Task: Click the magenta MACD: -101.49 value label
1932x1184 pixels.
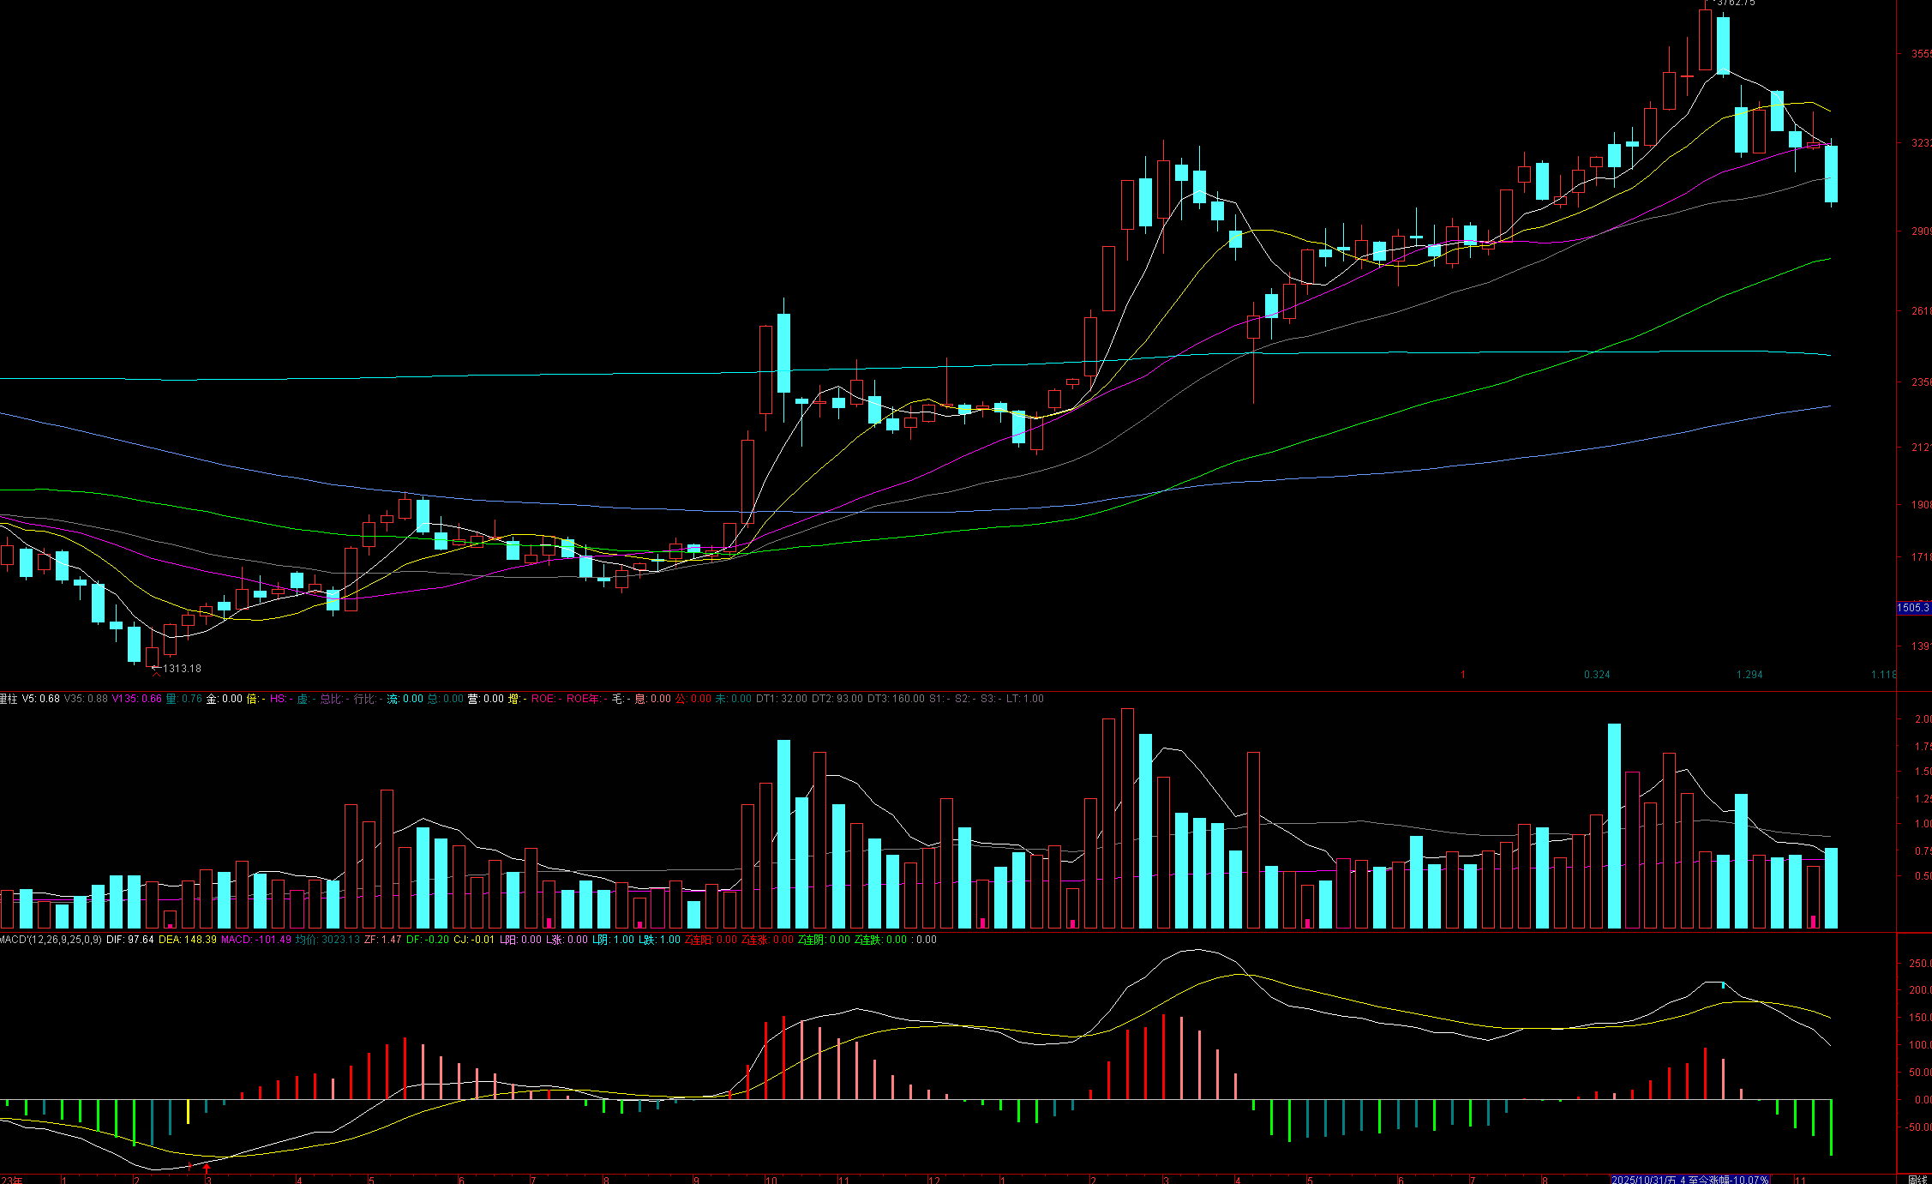Action: pos(255,940)
